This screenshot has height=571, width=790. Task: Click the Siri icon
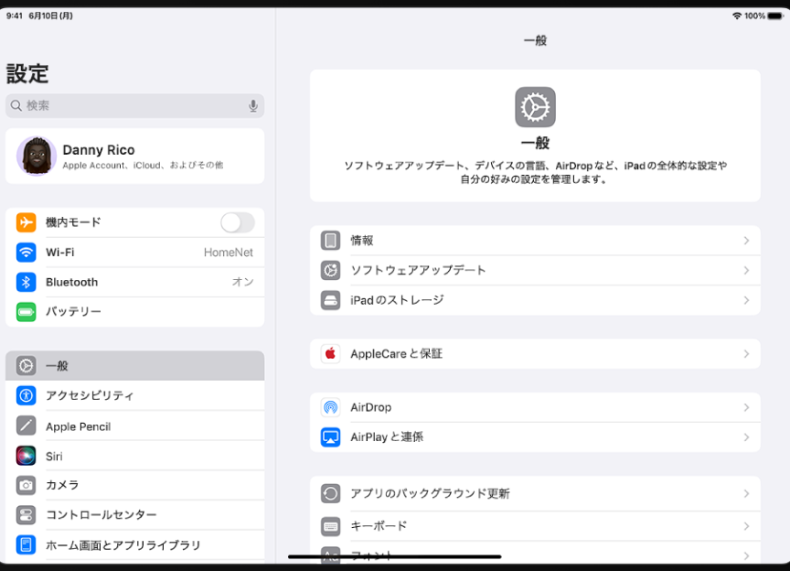(27, 456)
